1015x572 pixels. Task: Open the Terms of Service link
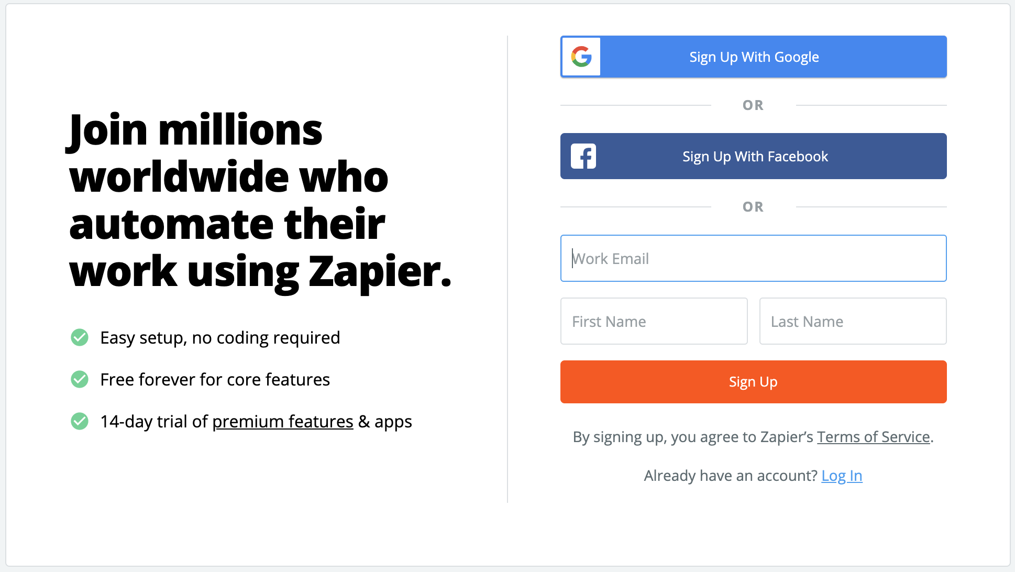[x=873, y=437]
